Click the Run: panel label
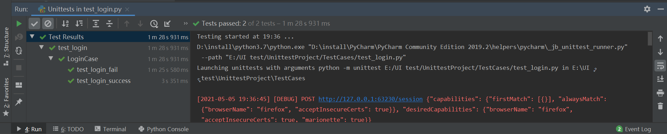 [x=21, y=9]
